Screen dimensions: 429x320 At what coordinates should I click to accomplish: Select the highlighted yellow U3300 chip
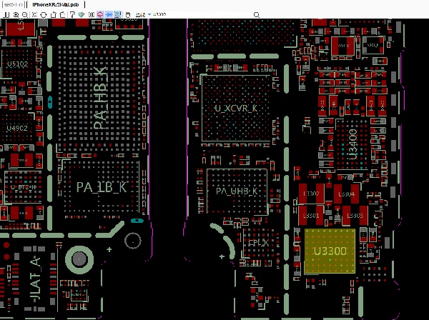(330, 251)
